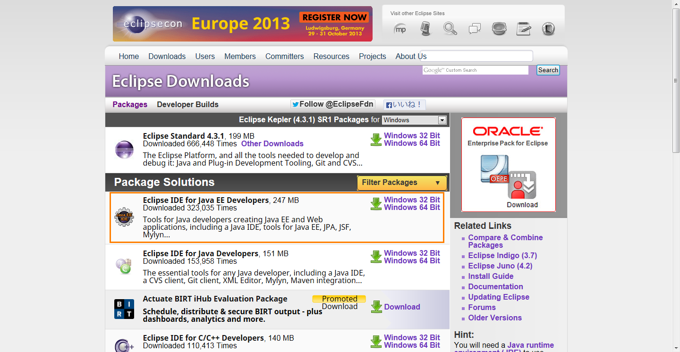Screen dimensions: 680x352
Task: Click green download arrow for Eclipse Standard
Action: click(376, 140)
